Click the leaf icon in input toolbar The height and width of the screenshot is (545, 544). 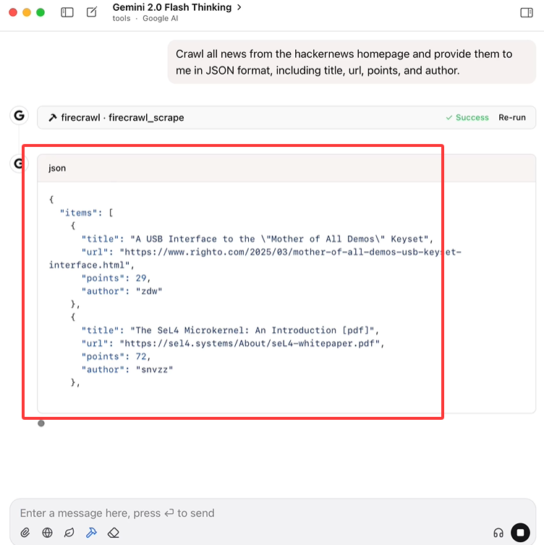[69, 533]
